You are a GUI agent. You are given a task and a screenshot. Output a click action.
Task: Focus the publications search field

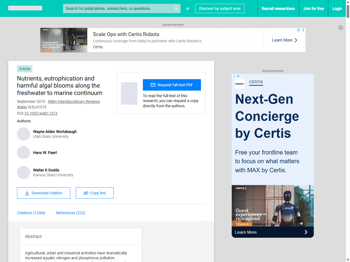(118, 8)
